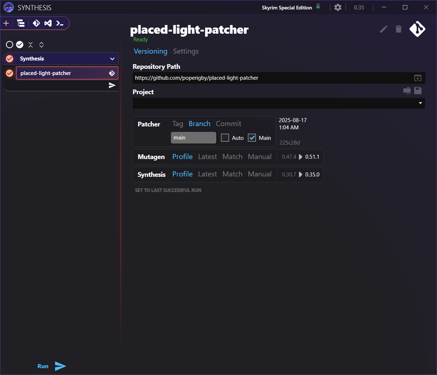Click the pencil rename icon
This screenshot has width=437, height=375.
pos(384,29)
